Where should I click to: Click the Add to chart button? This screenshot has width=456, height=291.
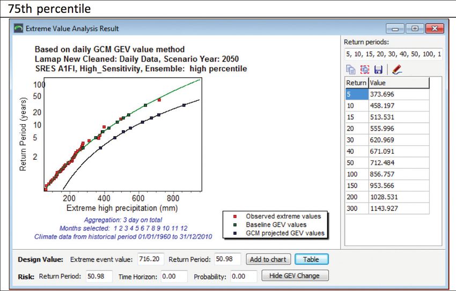tap(268, 259)
